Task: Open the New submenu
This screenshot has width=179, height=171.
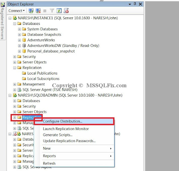Action: click(x=74, y=148)
